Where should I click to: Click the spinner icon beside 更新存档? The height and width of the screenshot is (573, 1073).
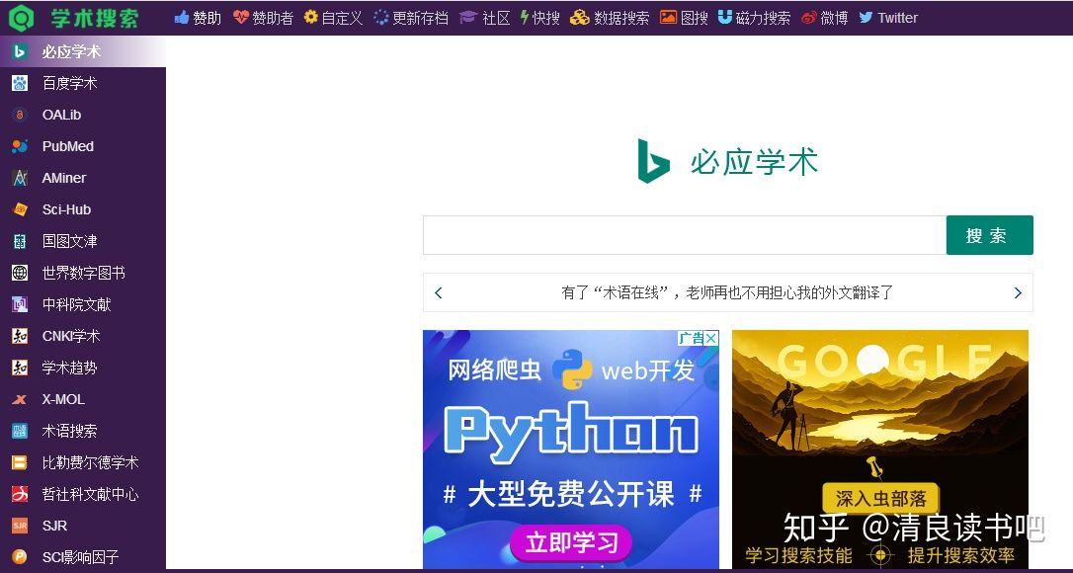[x=381, y=17]
